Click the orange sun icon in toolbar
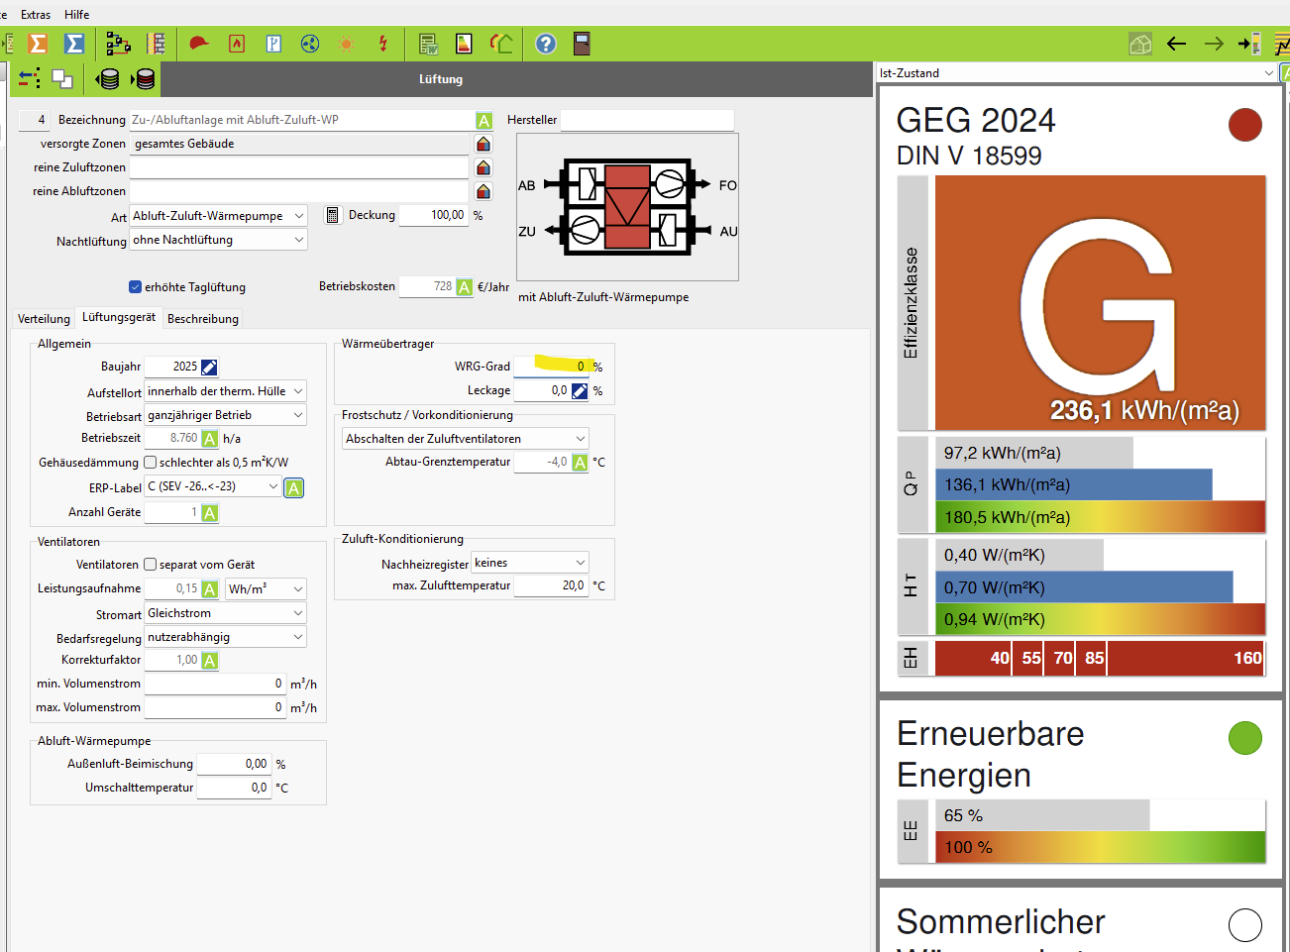The width and height of the screenshot is (1290, 952). click(x=347, y=44)
